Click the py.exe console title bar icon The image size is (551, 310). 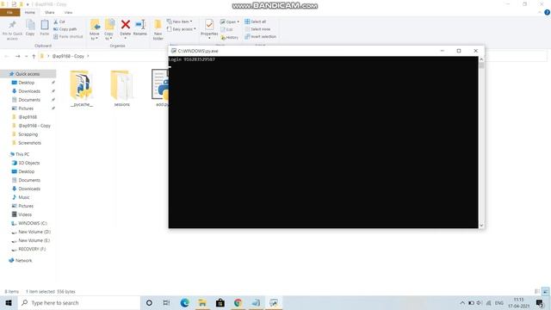click(173, 51)
